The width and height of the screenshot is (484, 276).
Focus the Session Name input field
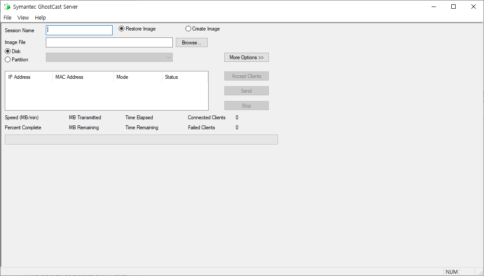point(79,30)
